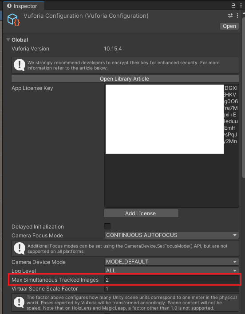Click the Inspector info icon on tab
The image size is (245, 314).
click(9, 6)
